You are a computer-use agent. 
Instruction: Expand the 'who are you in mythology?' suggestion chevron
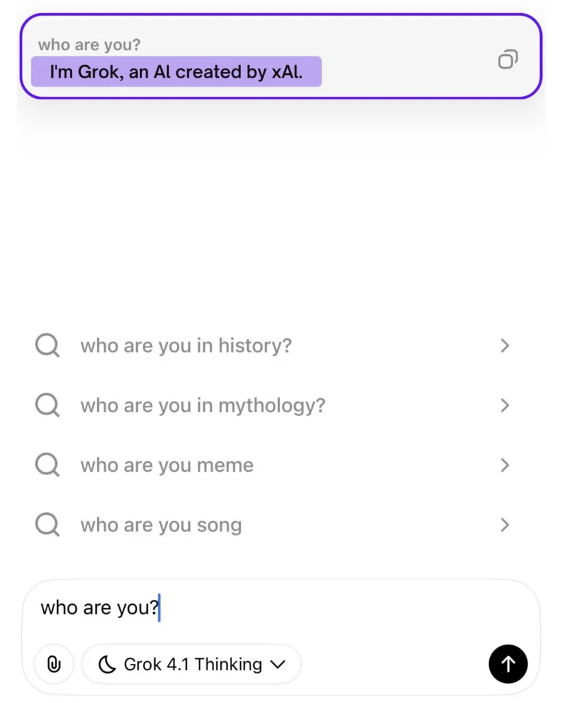tap(505, 405)
